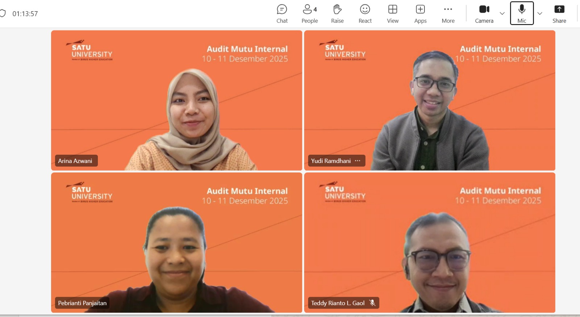The image size is (580, 317).
Task: Click the Yudi Ramdhani name label
Action: point(331,160)
